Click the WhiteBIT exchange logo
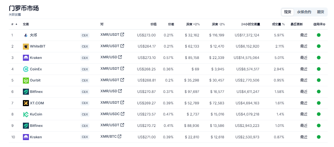 coord(26,46)
